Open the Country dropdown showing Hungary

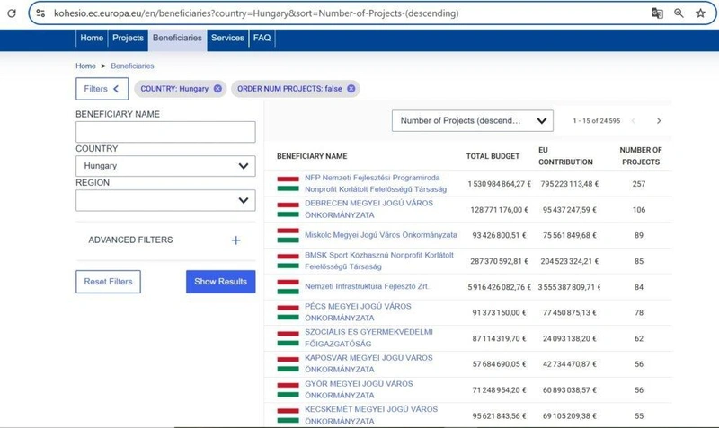tap(165, 166)
